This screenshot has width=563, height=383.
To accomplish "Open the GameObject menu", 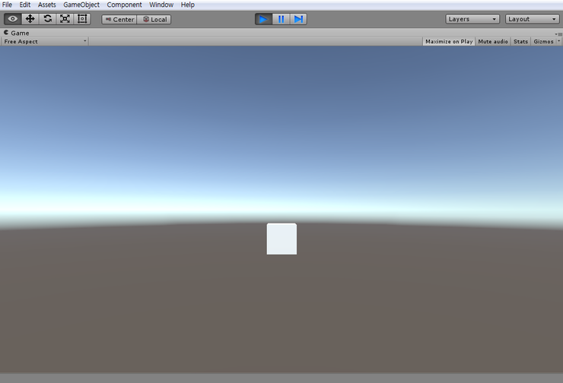I will coord(81,5).
